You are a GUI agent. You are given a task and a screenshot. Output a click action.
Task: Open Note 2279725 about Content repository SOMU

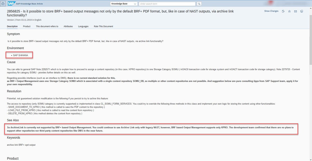coord(285,69)
